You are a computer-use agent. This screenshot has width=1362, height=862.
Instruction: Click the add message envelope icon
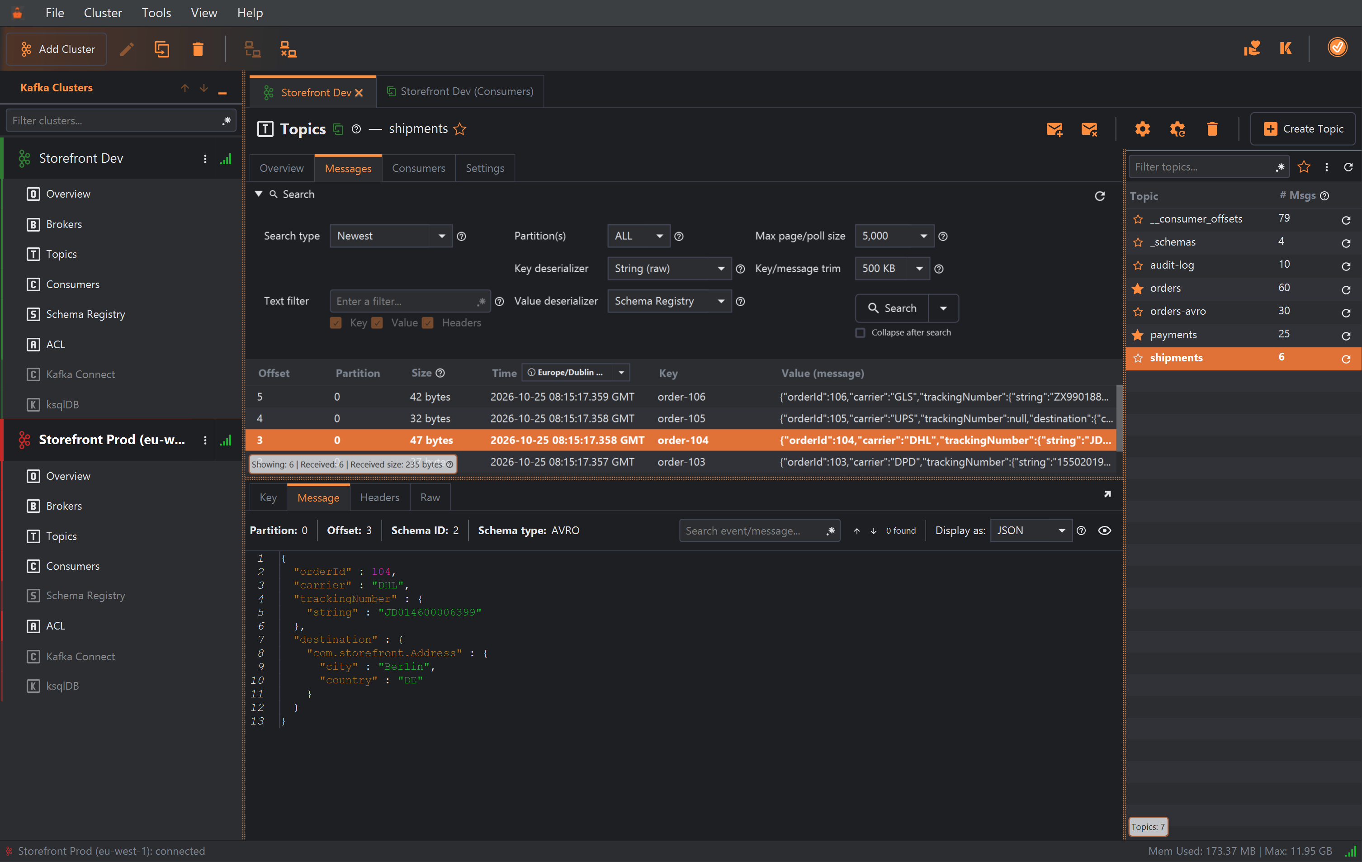[1055, 129]
